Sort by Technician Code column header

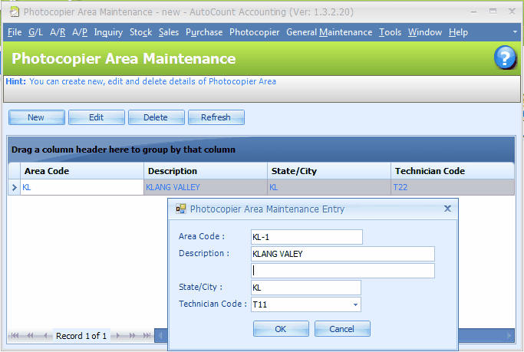453,171
